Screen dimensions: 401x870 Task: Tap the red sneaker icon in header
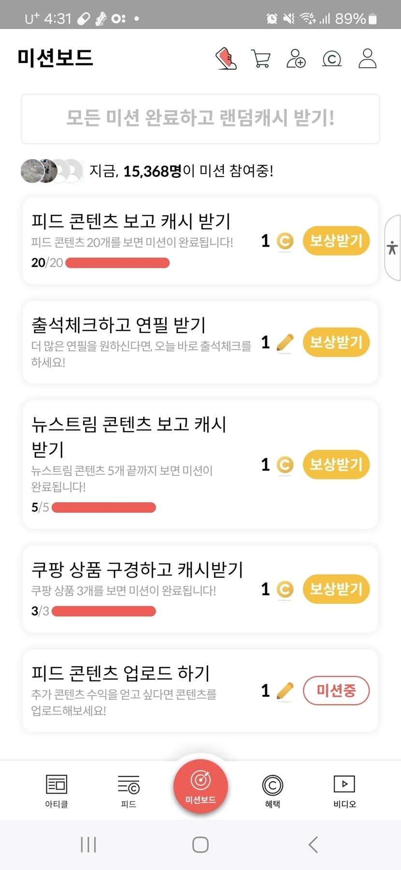click(x=226, y=59)
